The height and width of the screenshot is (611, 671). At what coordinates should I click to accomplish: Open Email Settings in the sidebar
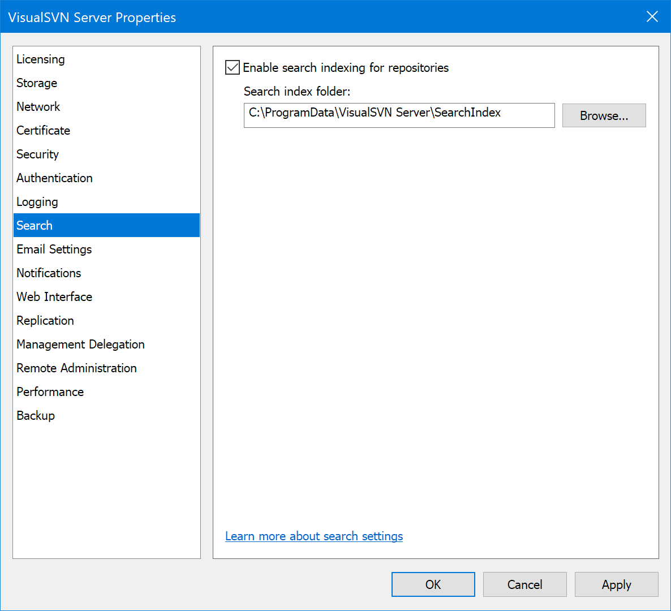106,249
